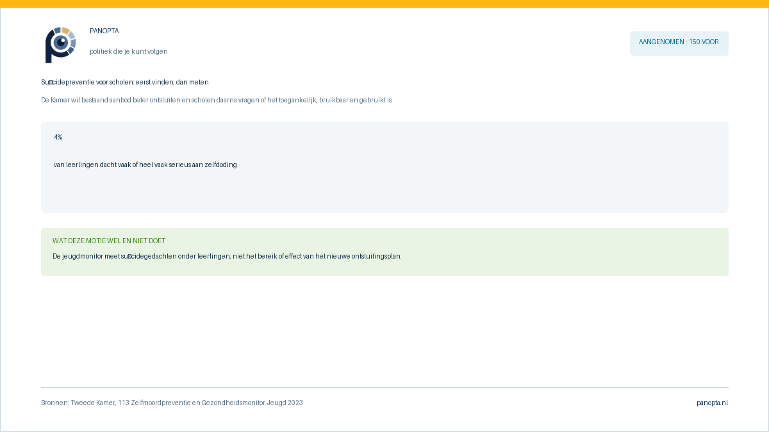Click the 4% statistic figure
Viewport: 769px width, 432px height.
point(58,137)
